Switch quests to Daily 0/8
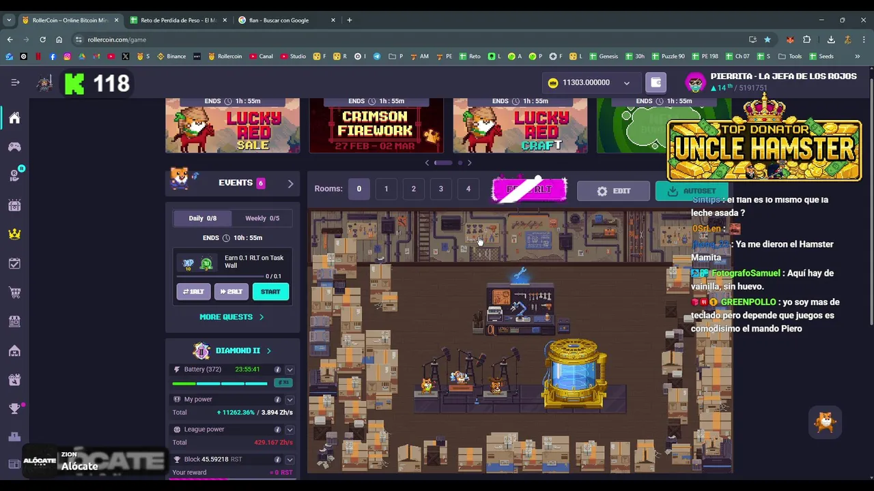 203,218
